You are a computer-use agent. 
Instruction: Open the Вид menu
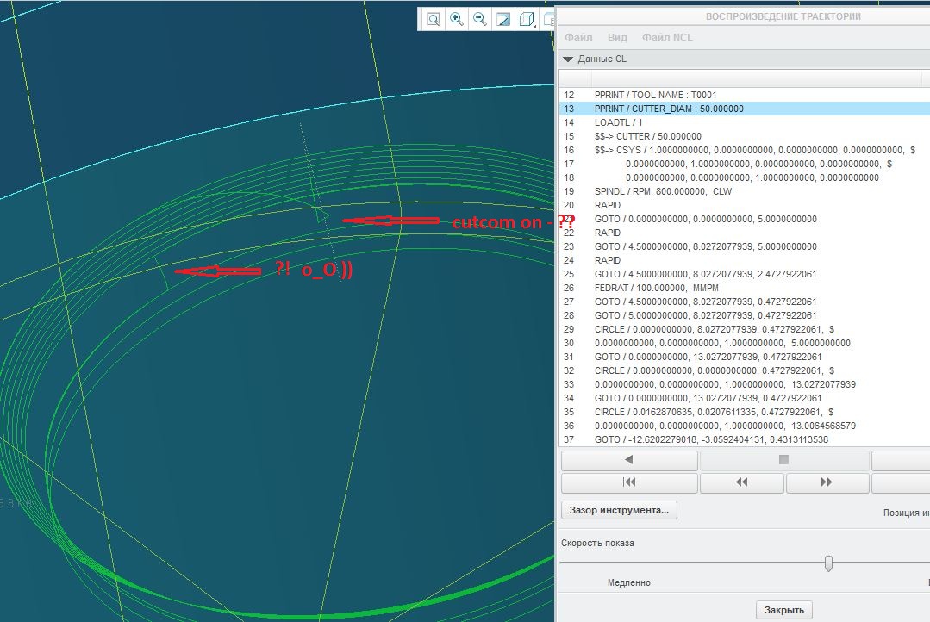[x=617, y=37]
